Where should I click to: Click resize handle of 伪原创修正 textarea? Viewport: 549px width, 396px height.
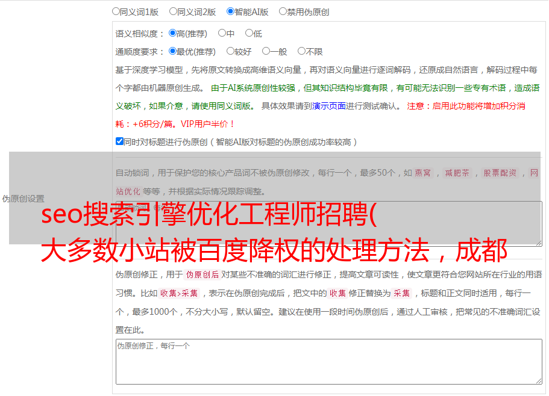click(539, 382)
